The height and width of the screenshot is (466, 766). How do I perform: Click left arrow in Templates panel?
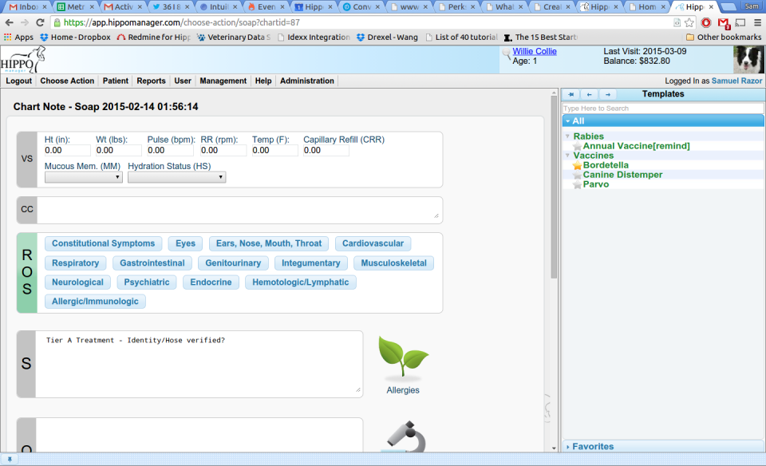[589, 94]
